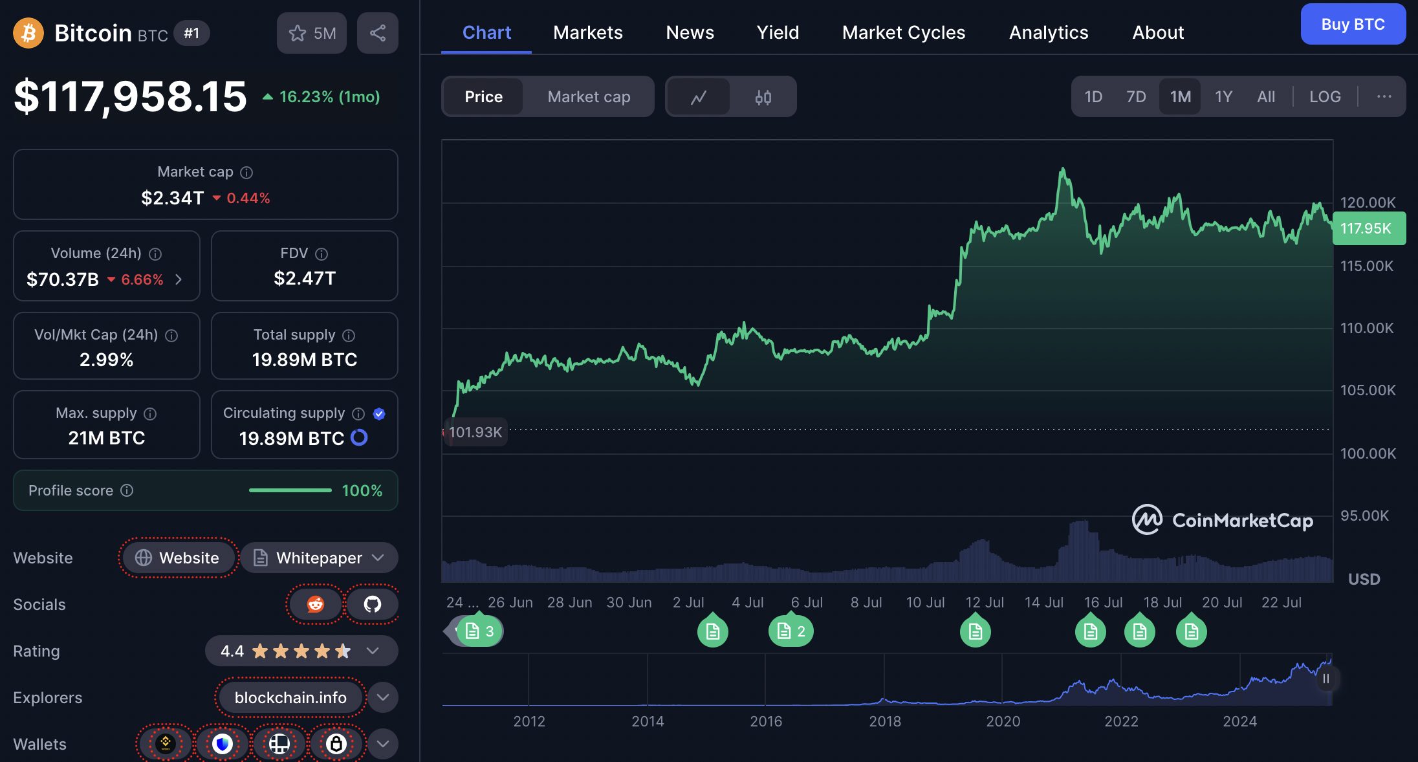This screenshot has height=762, width=1418.
Task: Click 2018 on the history navigator
Action: point(885,721)
